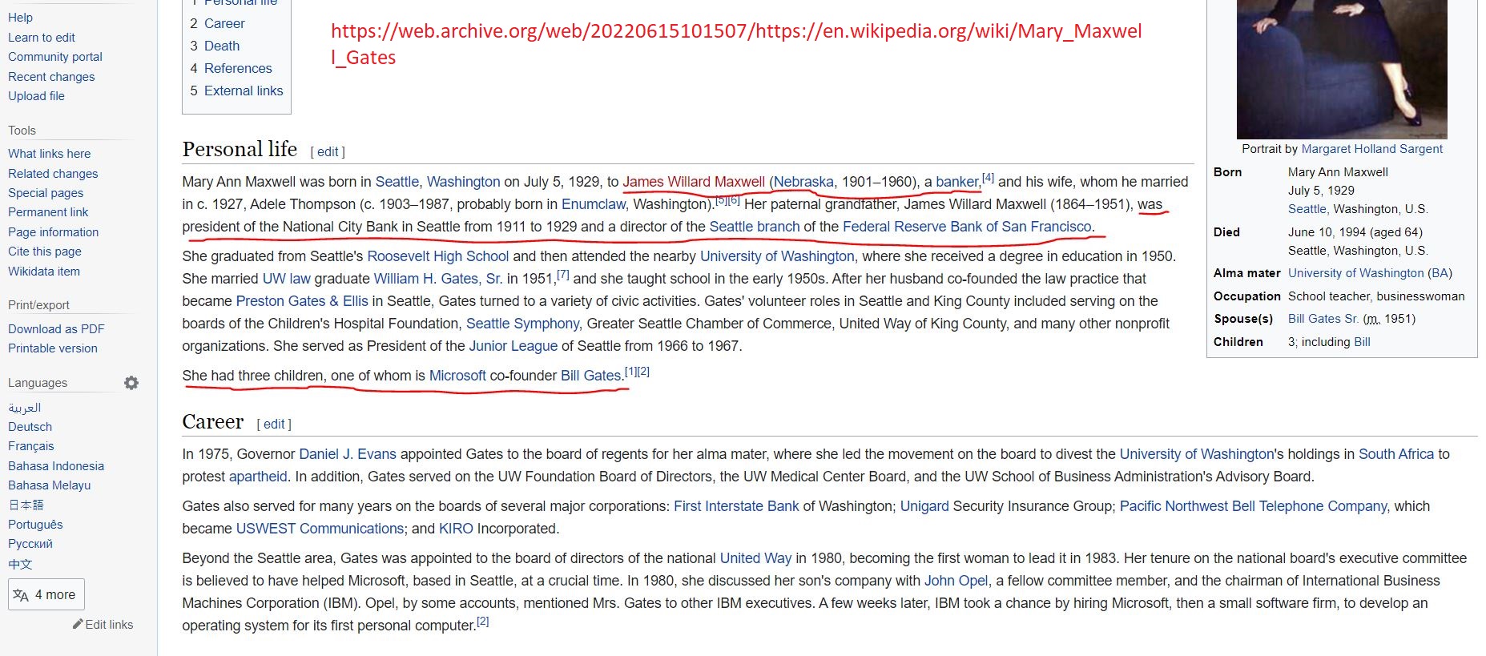Jump to Career in contents
1486x656 pixels.
pos(224,24)
